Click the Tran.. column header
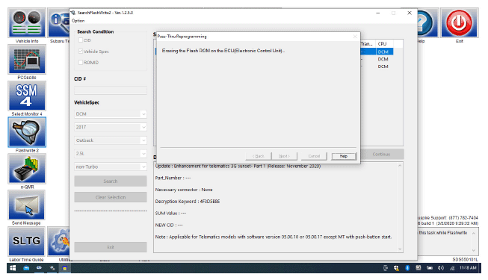This screenshot has width=488, height=280. pos(367,44)
